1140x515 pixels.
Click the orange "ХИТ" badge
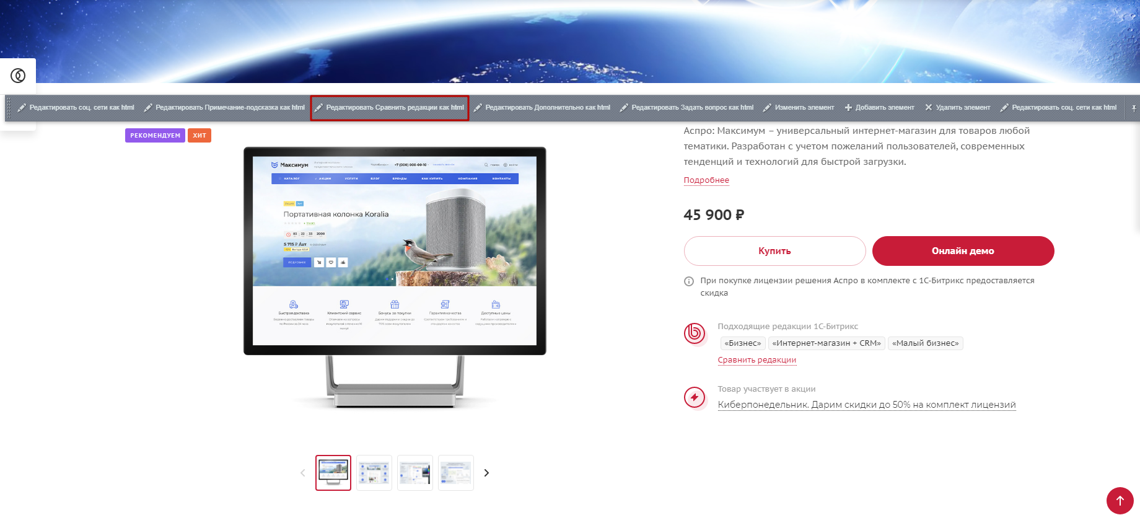[199, 135]
